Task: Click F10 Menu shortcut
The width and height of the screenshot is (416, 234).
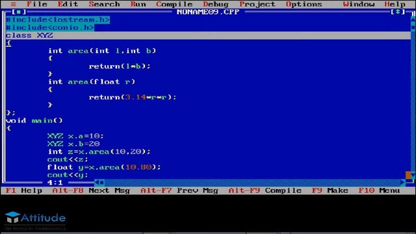Action: point(380,190)
